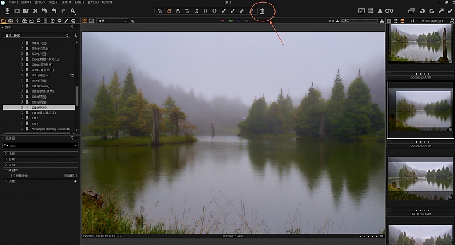Open the camera Capture icon in the toolbar
This screenshot has height=245, width=455.
click(17, 11)
